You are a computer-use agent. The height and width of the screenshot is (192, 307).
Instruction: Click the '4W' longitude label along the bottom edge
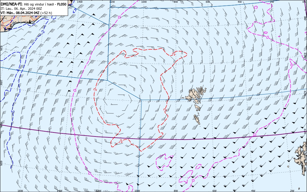[x=253, y=191]
